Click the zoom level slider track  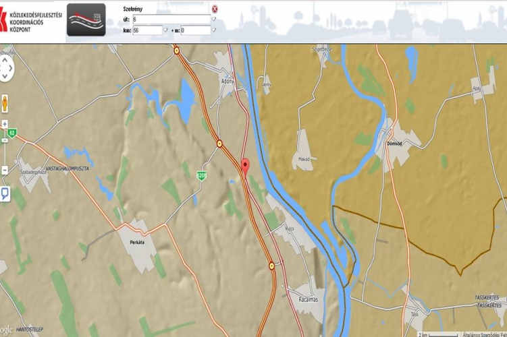5,148
